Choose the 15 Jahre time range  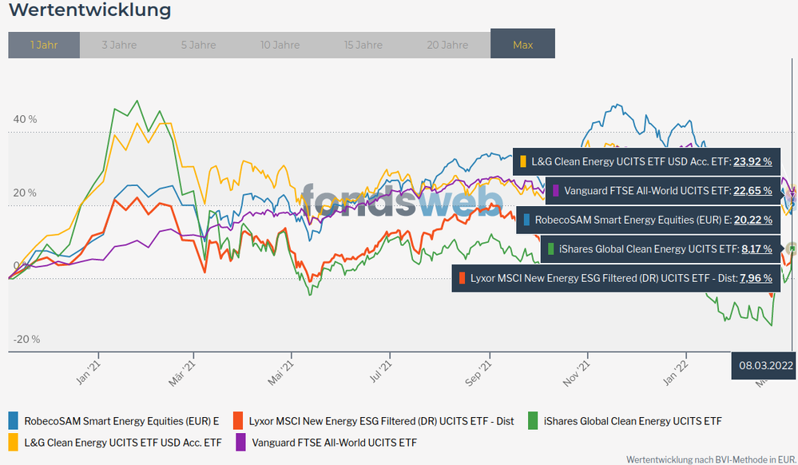pos(363,45)
